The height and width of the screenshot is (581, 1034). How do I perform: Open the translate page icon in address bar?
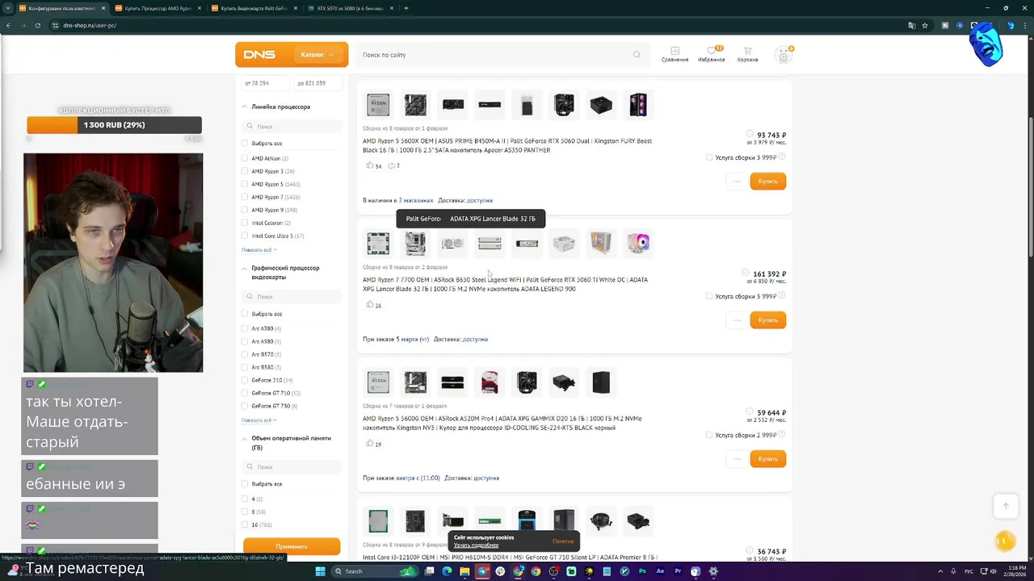(x=912, y=25)
